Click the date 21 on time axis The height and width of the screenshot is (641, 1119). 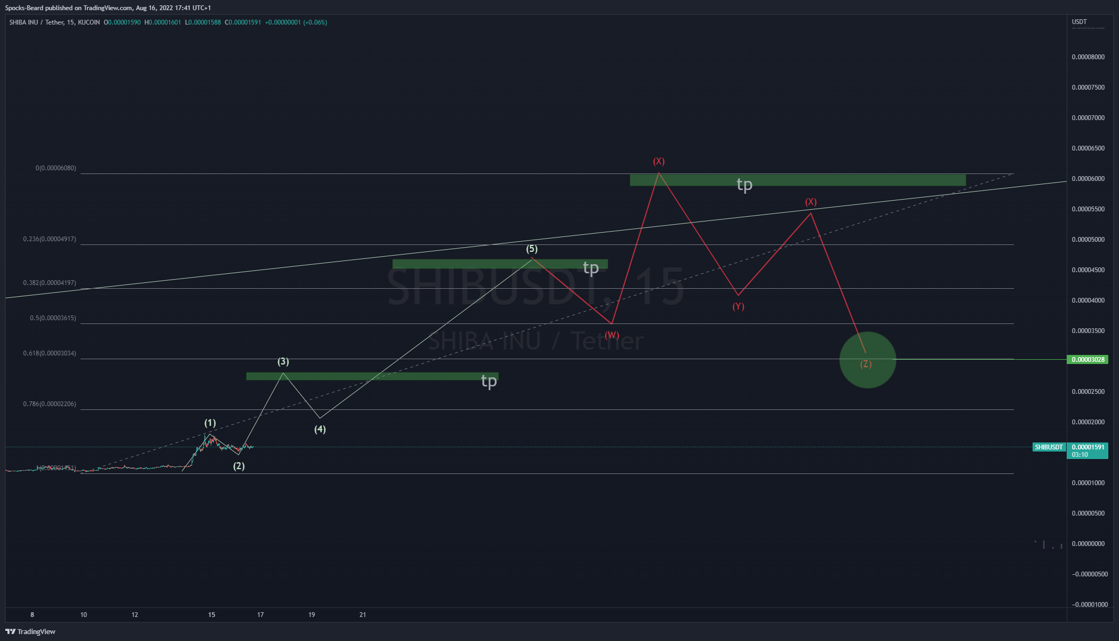(363, 615)
